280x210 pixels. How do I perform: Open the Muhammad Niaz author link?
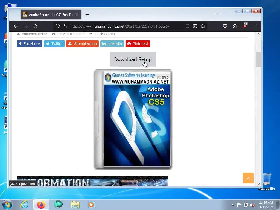coord(34,34)
